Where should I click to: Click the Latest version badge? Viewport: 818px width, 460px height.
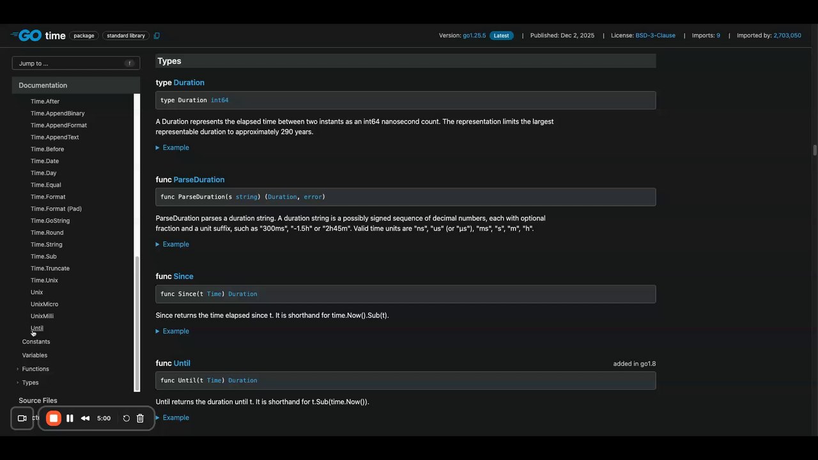coord(502,36)
